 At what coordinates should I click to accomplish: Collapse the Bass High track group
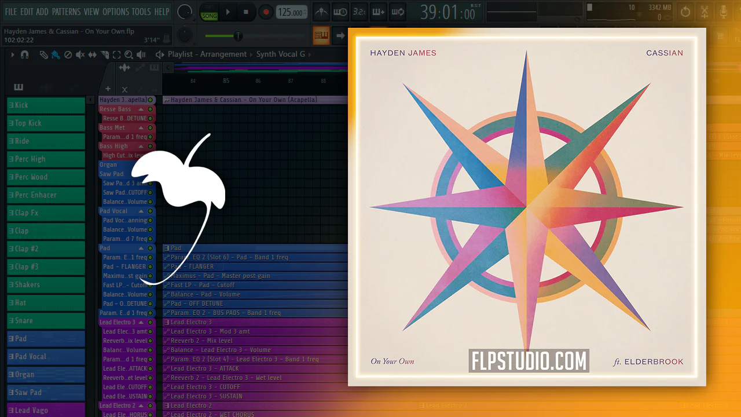click(141, 147)
